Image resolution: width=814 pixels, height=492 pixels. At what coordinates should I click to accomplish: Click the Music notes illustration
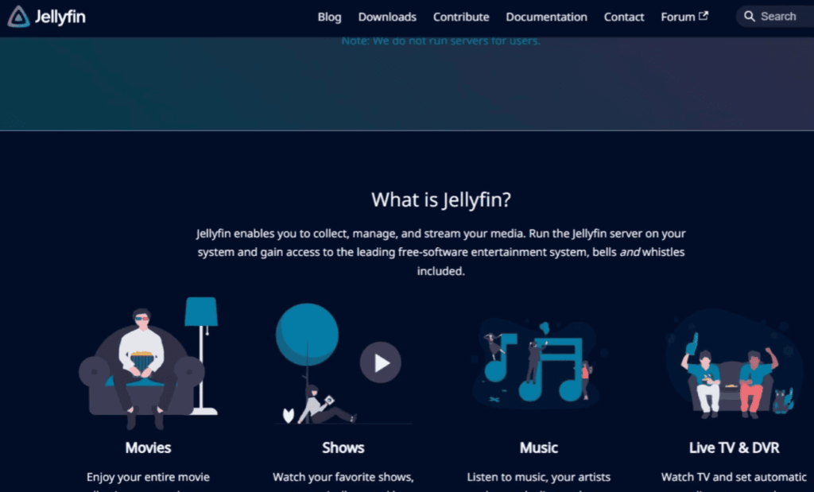tap(537, 362)
